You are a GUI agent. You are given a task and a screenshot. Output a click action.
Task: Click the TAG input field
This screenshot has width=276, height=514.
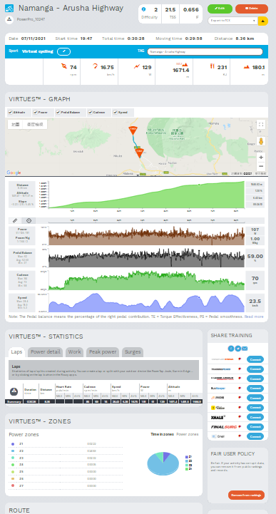[205, 51]
